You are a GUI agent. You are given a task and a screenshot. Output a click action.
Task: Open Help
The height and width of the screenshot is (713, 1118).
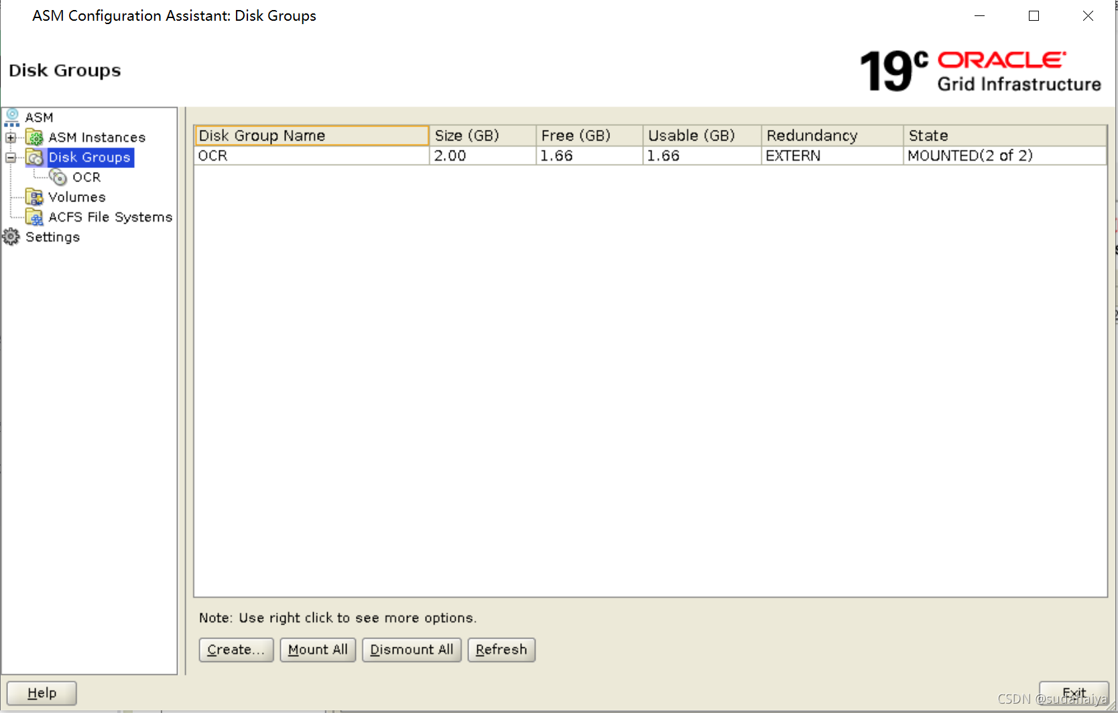(42, 693)
